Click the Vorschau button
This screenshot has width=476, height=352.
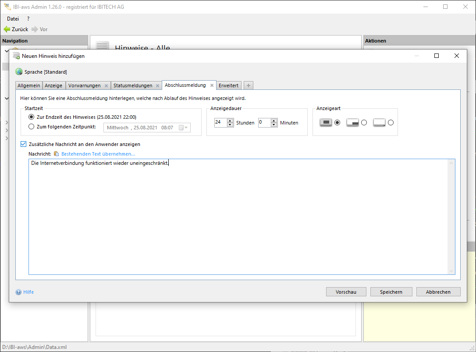pyautogui.click(x=346, y=292)
